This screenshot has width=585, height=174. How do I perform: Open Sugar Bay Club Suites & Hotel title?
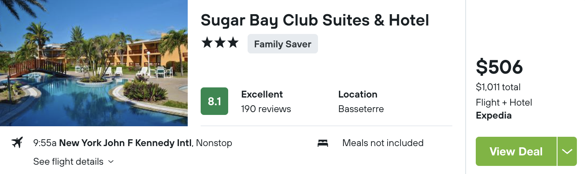[x=315, y=20]
